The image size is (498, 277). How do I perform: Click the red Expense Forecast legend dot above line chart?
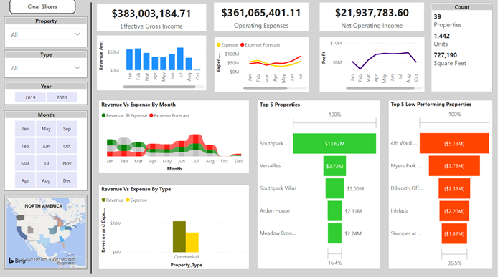[x=243, y=44]
